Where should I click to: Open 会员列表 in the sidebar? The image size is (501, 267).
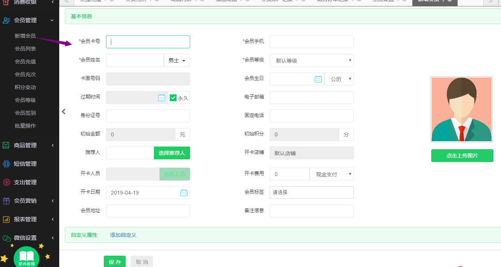pyautogui.click(x=25, y=49)
